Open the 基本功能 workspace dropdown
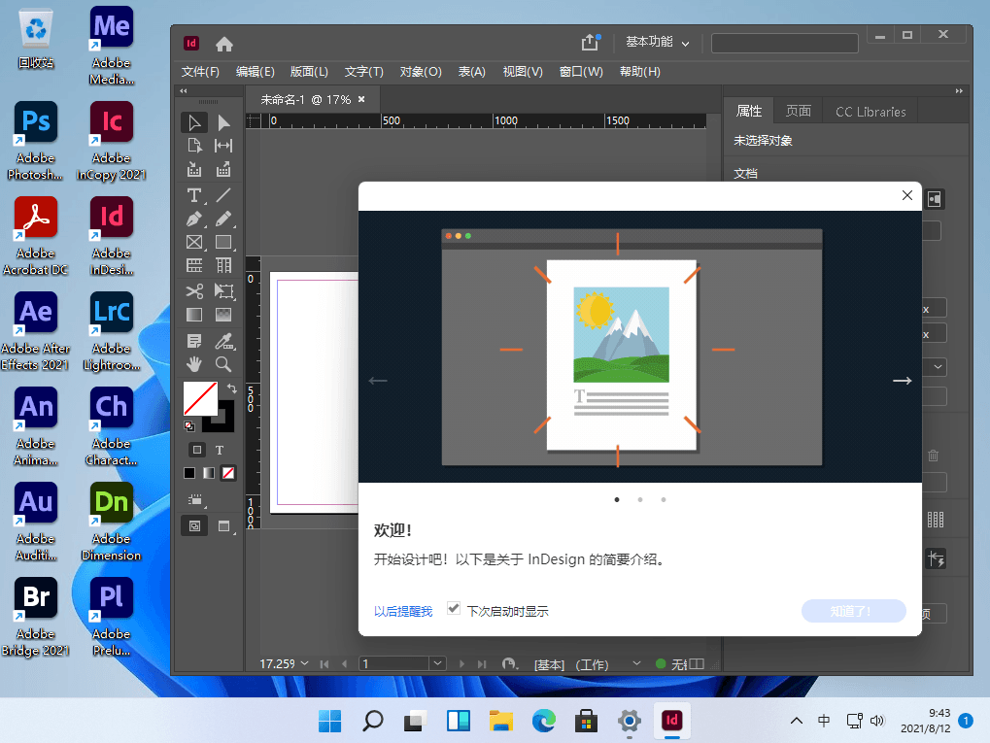 click(x=658, y=43)
